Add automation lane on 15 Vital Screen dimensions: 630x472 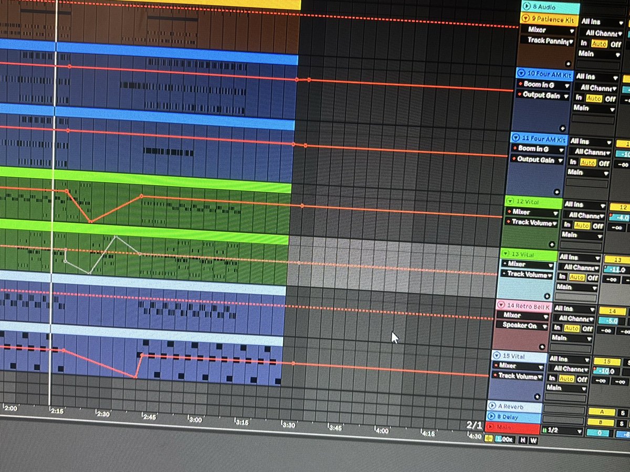[x=538, y=397]
